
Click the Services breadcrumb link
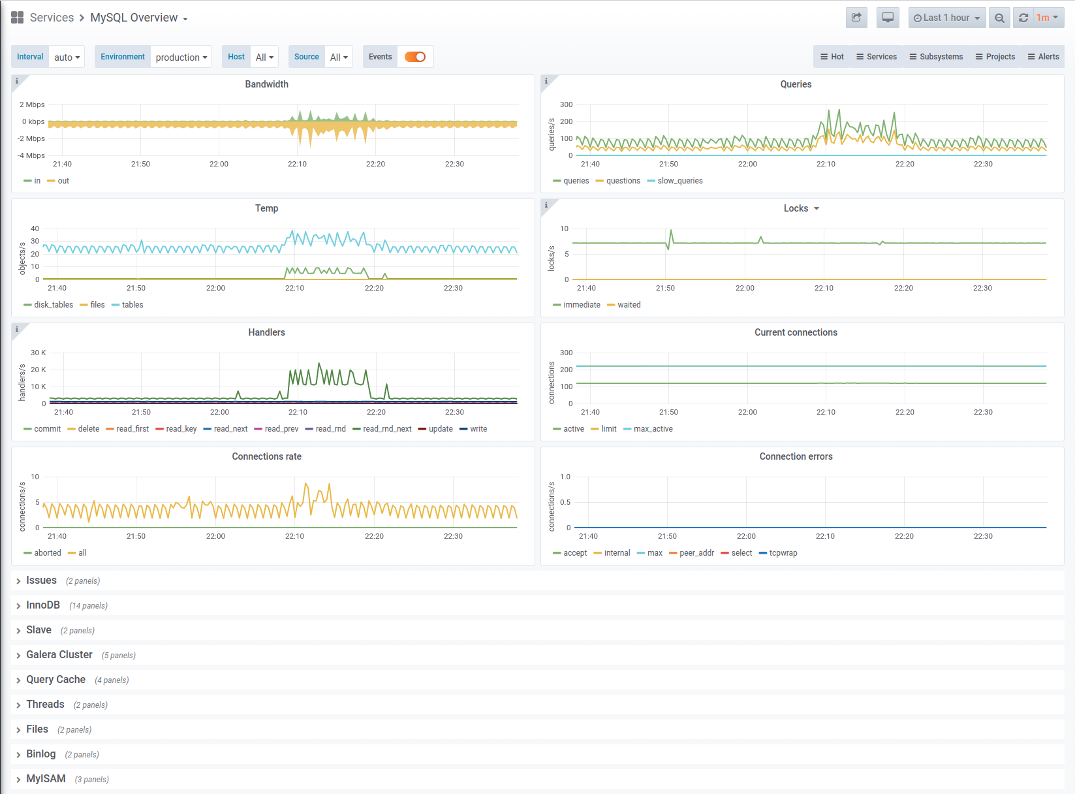[x=52, y=18]
